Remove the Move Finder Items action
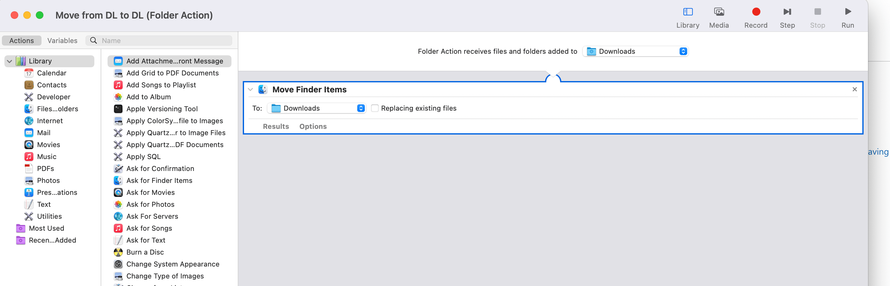Screen dimensions: 890x286 [854, 89]
